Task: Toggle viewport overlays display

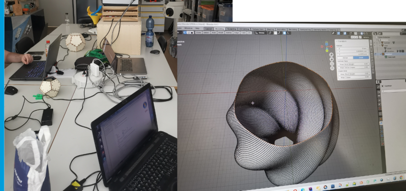Action: click(345, 33)
